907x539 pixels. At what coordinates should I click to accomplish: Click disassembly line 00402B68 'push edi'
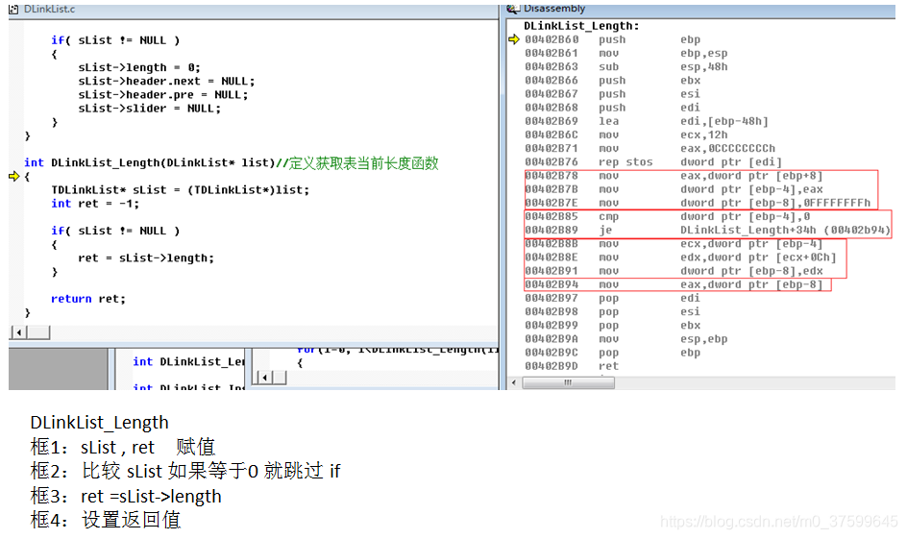point(613,108)
